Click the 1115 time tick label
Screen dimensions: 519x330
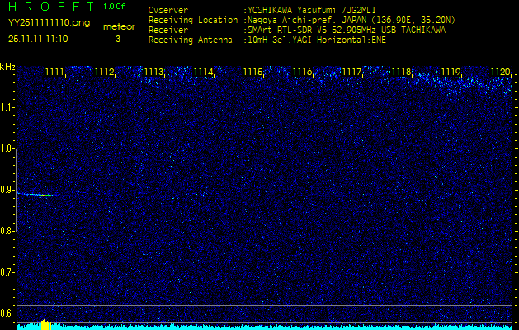click(252, 73)
